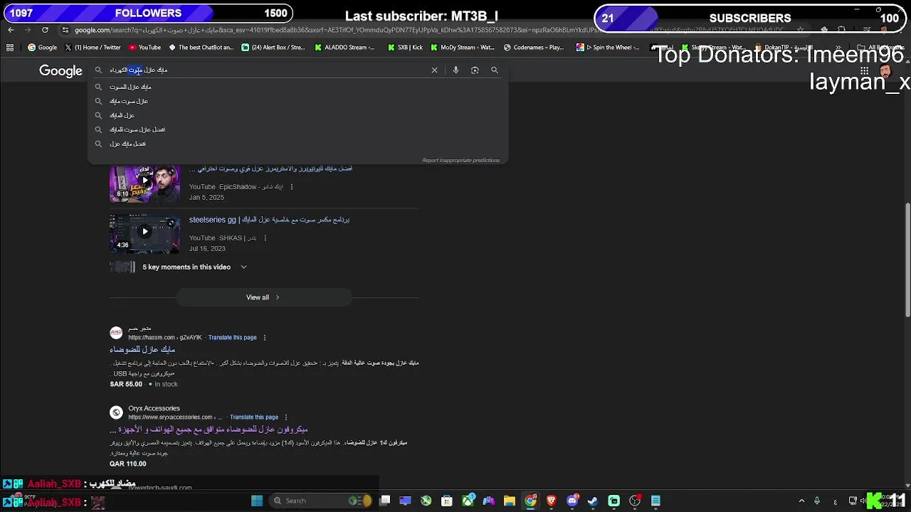Open the Codenames bookmark
The height and width of the screenshot is (512, 911).
tap(534, 48)
